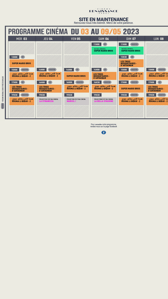Screen dimensions: 168x299
Task: Click the 14H00 time label under VEN 05
Action: [69, 69]
